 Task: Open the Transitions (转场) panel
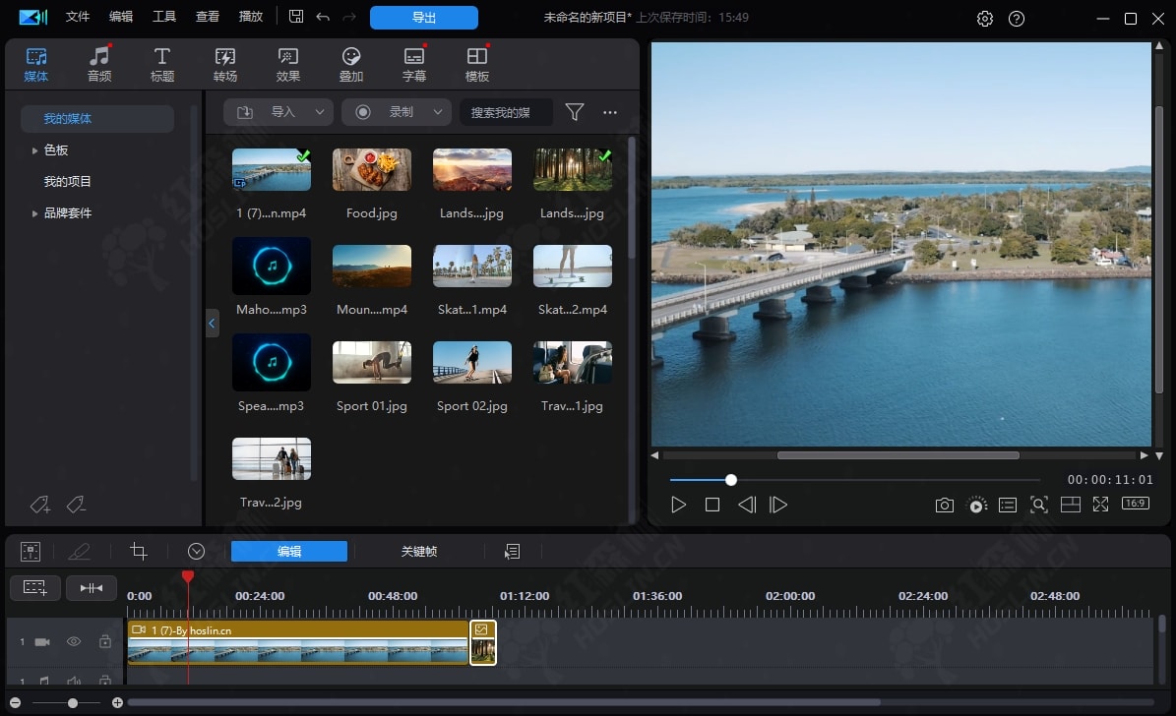click(225, 64)
